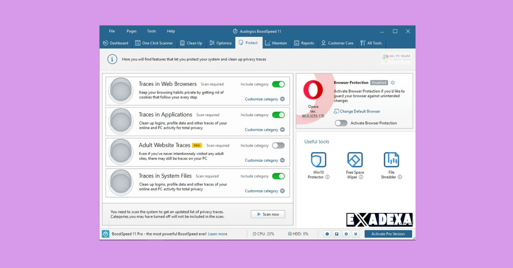Turn on Activate Browser Protection switch
The height and width of the screenshot is (268, 513).
[341, 123]
